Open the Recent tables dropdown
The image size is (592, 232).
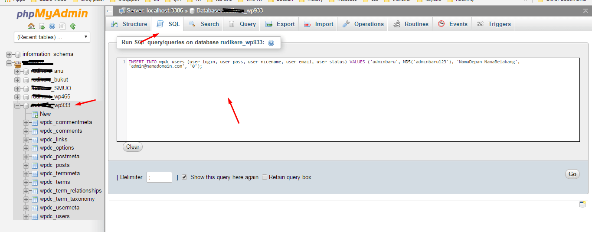[52, 37]
